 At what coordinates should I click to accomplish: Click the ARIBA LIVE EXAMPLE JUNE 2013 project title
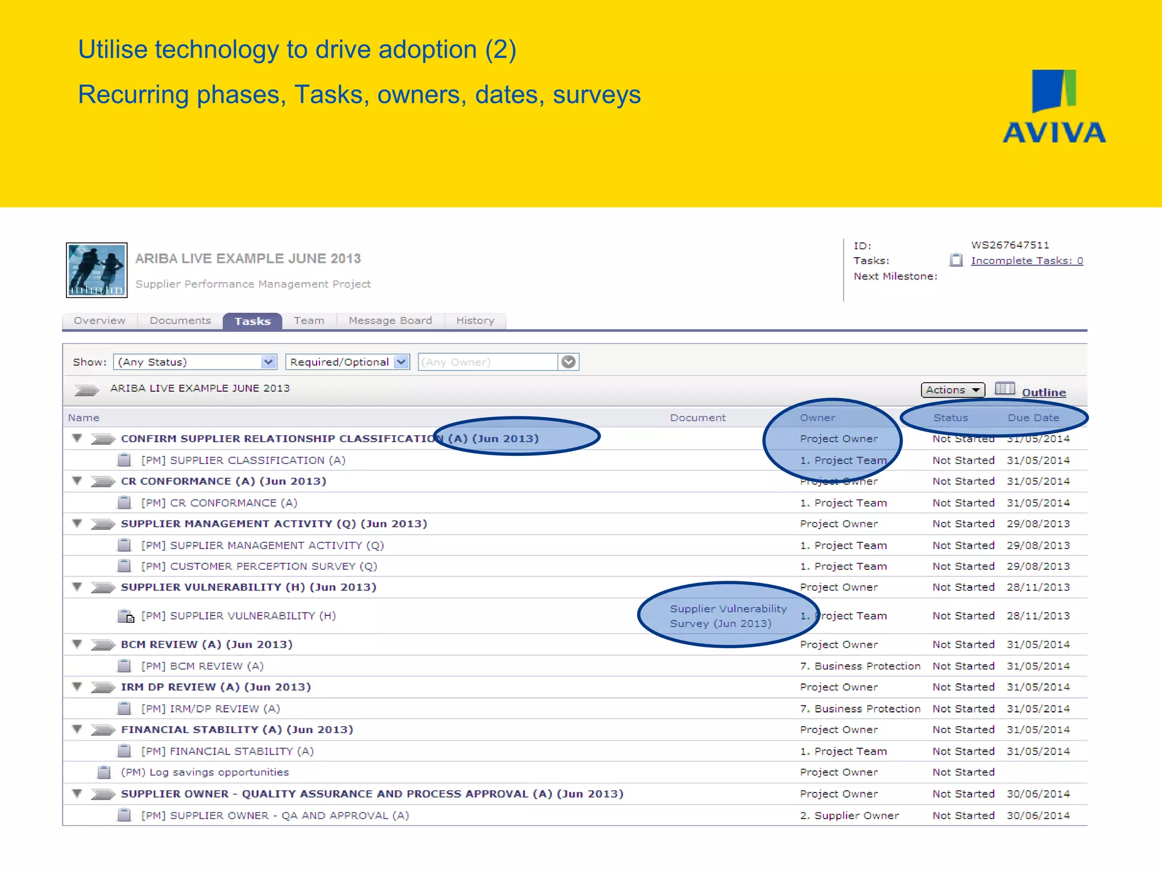tap(248, 258)
